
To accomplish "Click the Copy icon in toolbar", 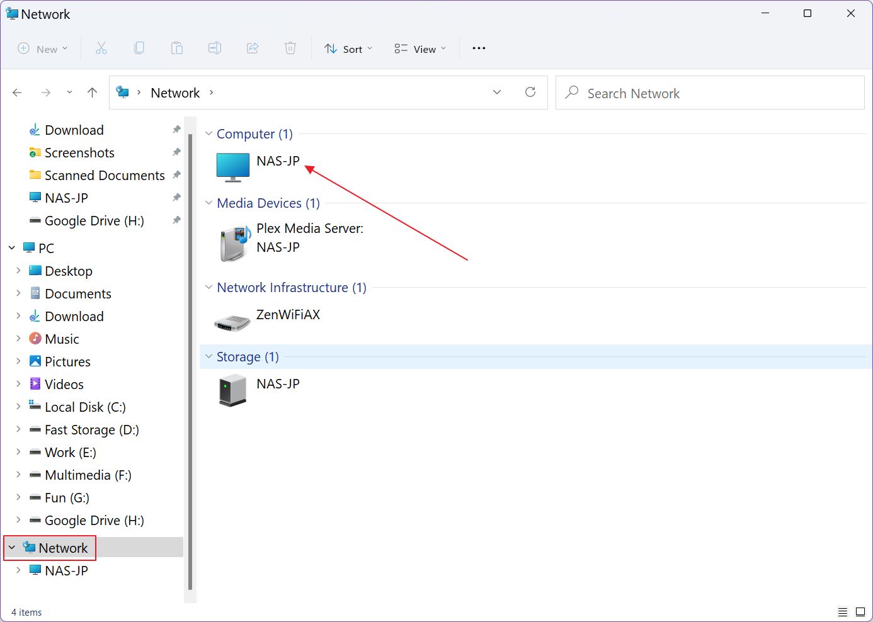I will (139, 48).
